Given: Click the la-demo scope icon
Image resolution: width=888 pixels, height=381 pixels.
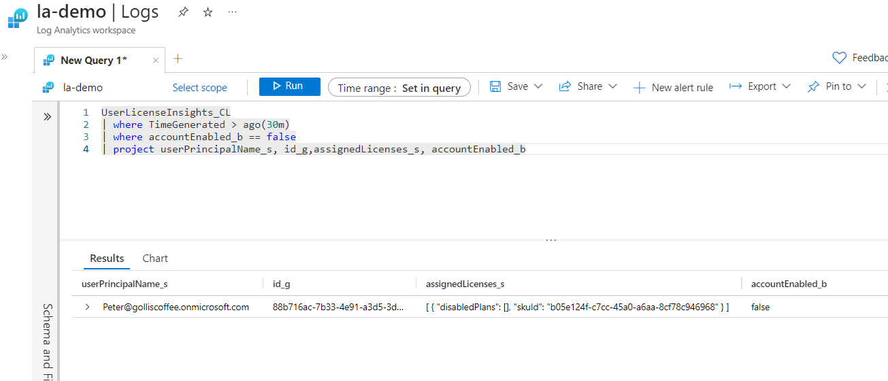Looking at the screenshot, I should pyautogui.click(x=48, y=87).
